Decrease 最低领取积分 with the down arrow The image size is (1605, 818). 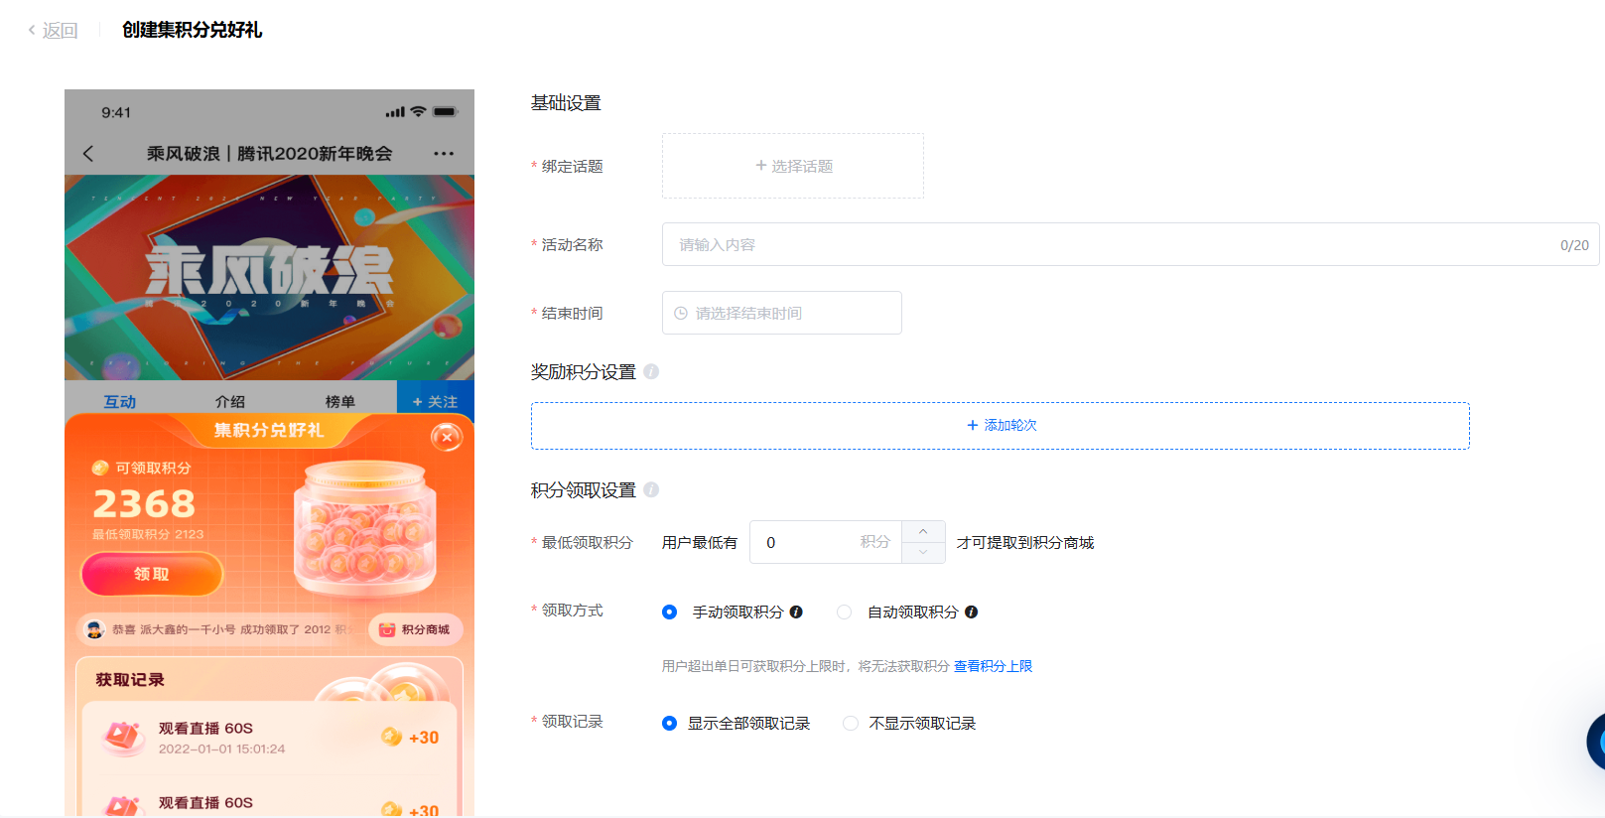click(923, 553)
